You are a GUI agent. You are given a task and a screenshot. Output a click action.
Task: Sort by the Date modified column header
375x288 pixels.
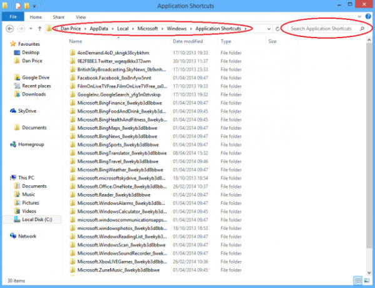point(188,41)
